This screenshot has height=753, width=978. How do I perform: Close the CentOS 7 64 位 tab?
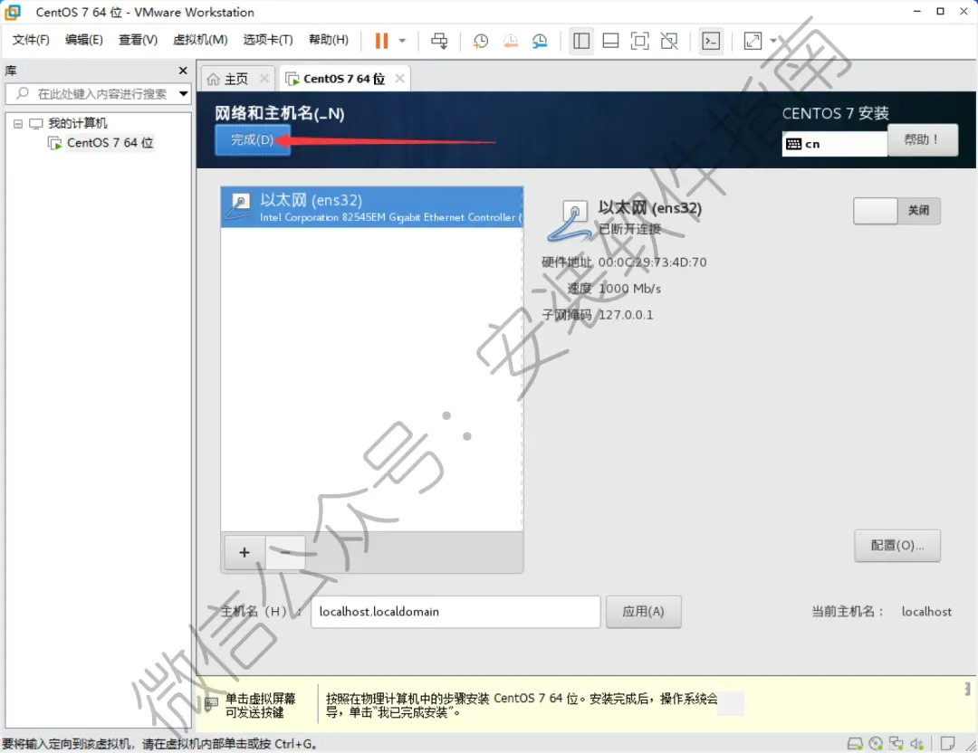pos(400,79)
